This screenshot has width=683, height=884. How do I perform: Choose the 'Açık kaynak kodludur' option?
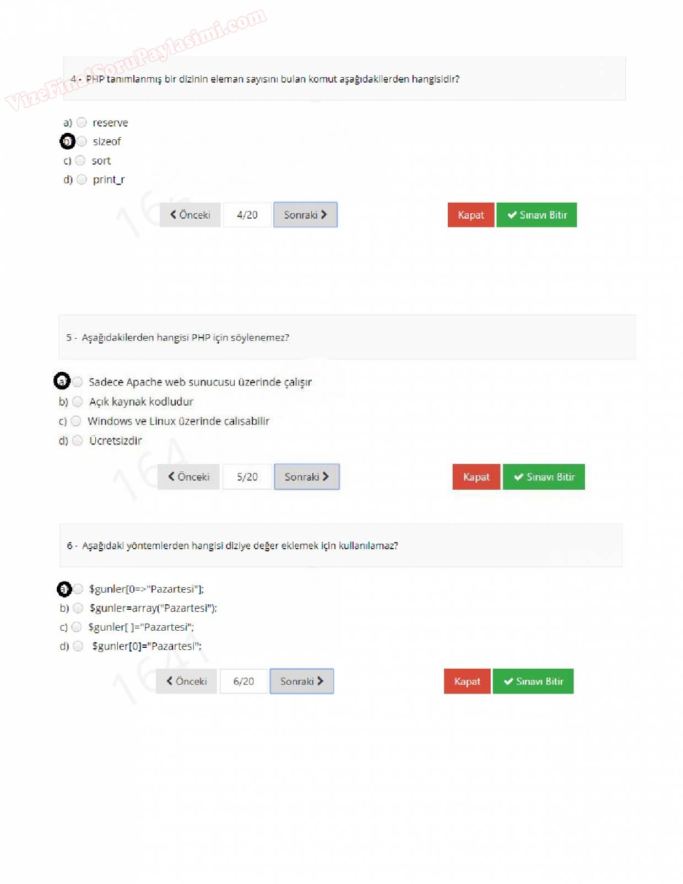[78, 402]
